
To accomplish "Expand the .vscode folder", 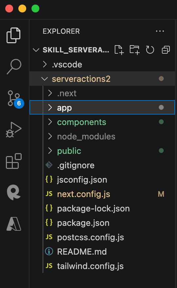I will [102, 64].
